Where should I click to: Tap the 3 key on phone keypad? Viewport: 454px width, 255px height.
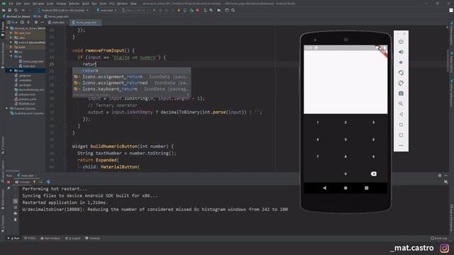pyautogui.click(x=373, y=123)
